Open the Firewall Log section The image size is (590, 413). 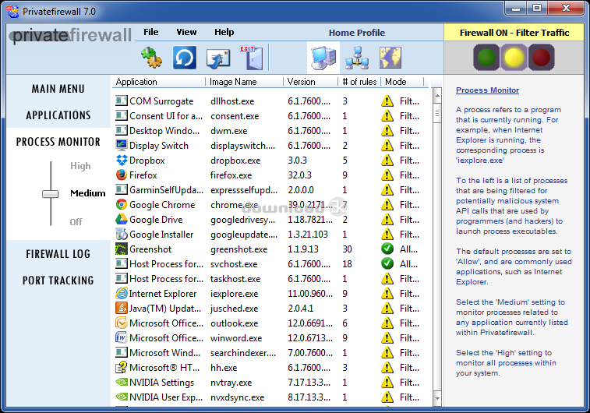point(58,254)
